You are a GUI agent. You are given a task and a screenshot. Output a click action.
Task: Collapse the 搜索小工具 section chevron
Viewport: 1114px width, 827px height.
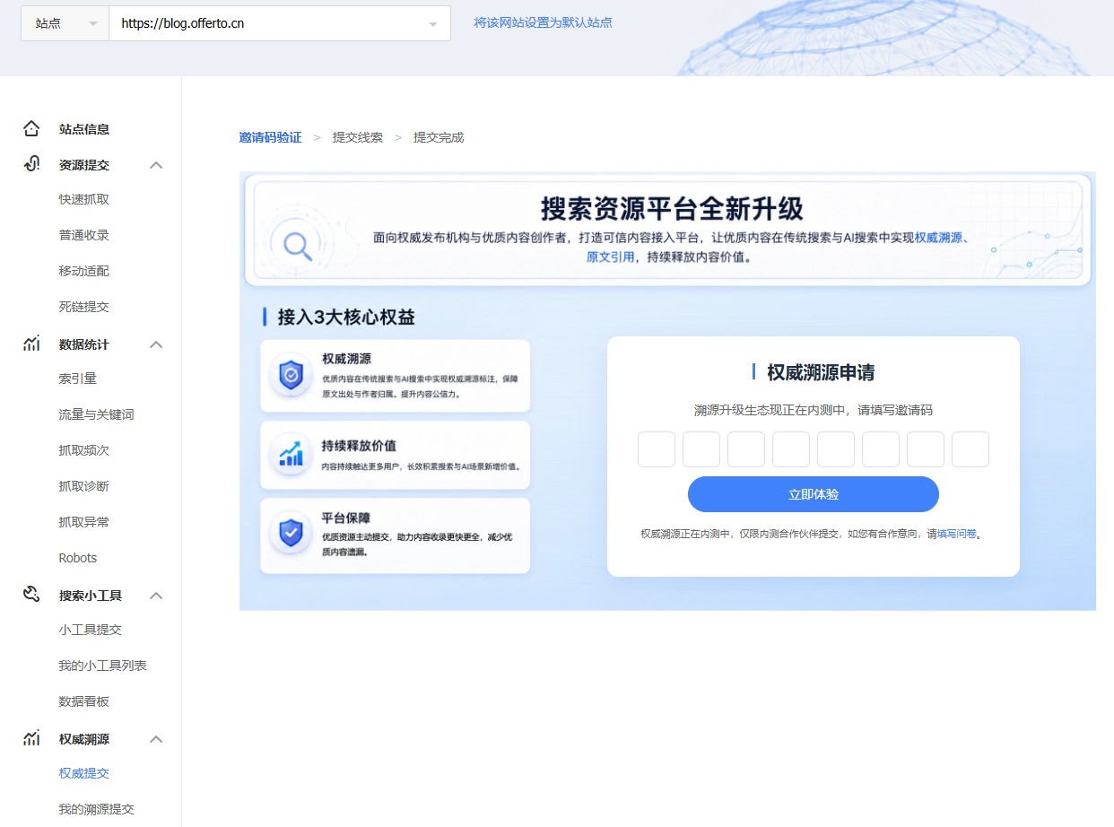156,596
